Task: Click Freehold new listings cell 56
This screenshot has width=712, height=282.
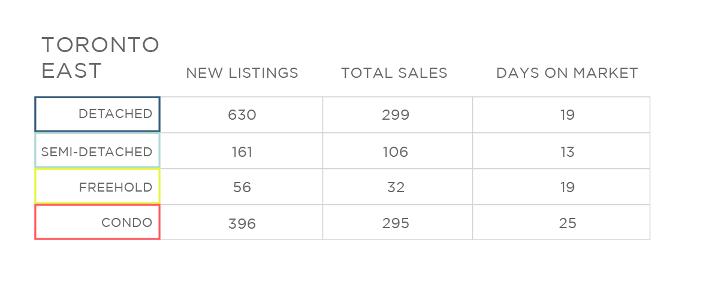Action: point(242,187)
